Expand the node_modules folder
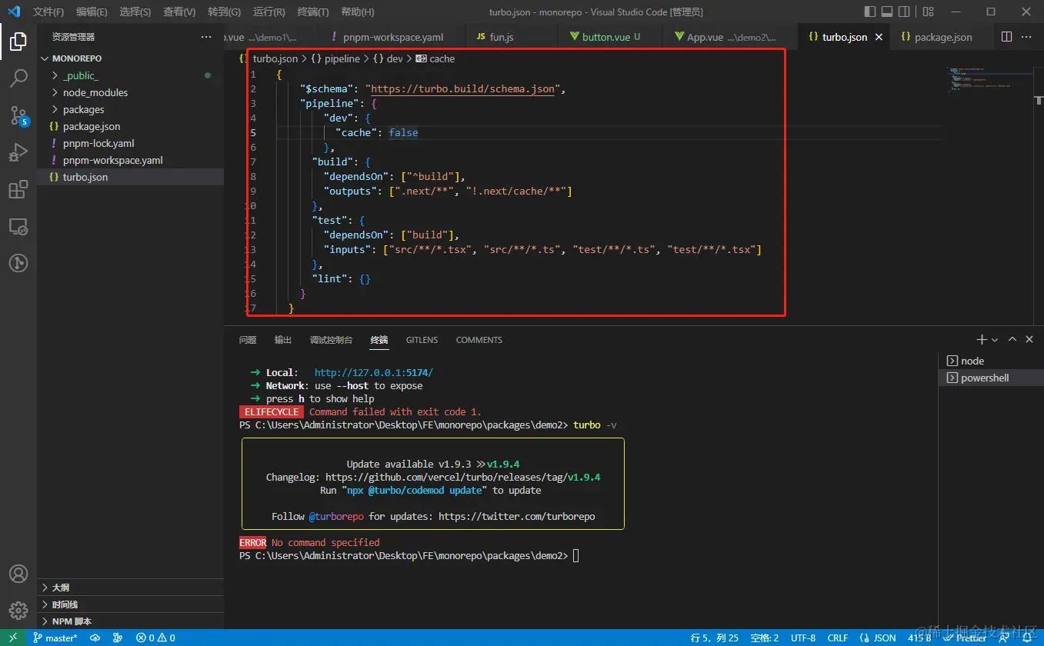The image size is (1044, 646). [131, 92]
